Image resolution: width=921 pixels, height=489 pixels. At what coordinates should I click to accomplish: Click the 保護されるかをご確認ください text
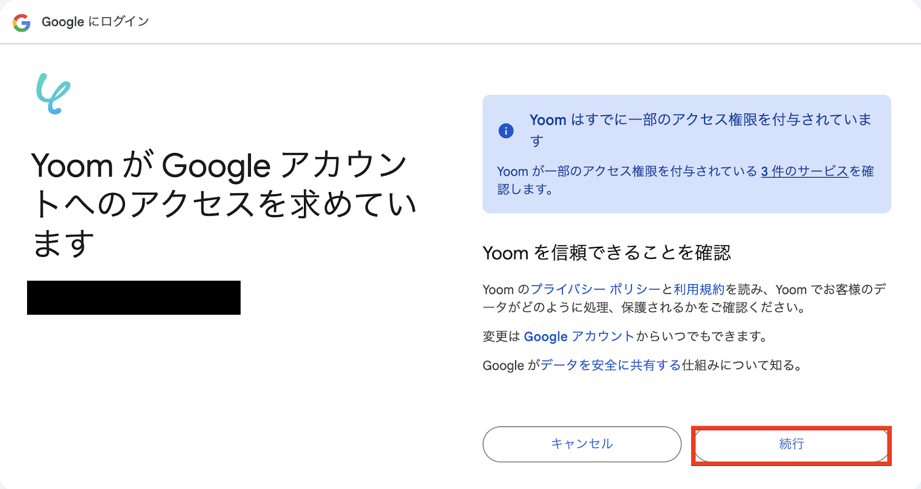pos(713,308)
